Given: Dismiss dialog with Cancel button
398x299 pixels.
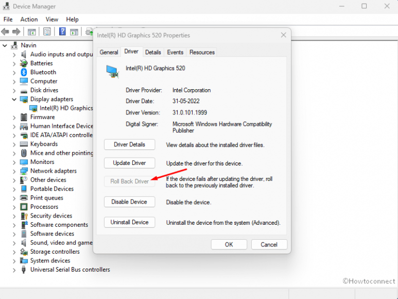Looking at the screenshot, I should 269,244.
